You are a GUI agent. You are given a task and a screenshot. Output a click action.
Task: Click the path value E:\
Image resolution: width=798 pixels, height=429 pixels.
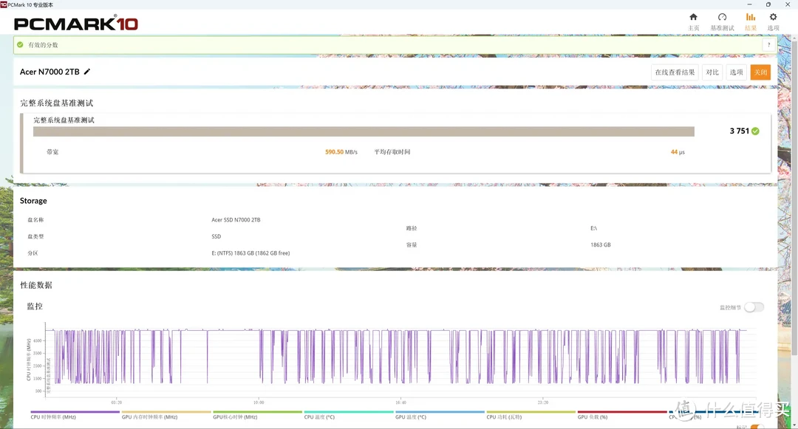(593, 228)
